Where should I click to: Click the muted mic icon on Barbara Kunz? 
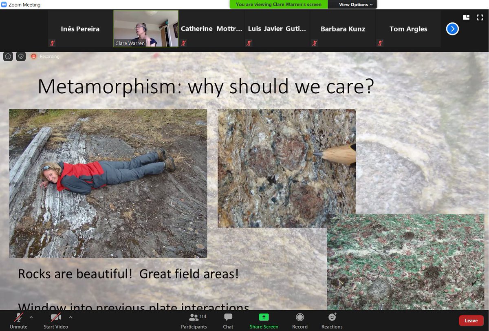point(315,43)
